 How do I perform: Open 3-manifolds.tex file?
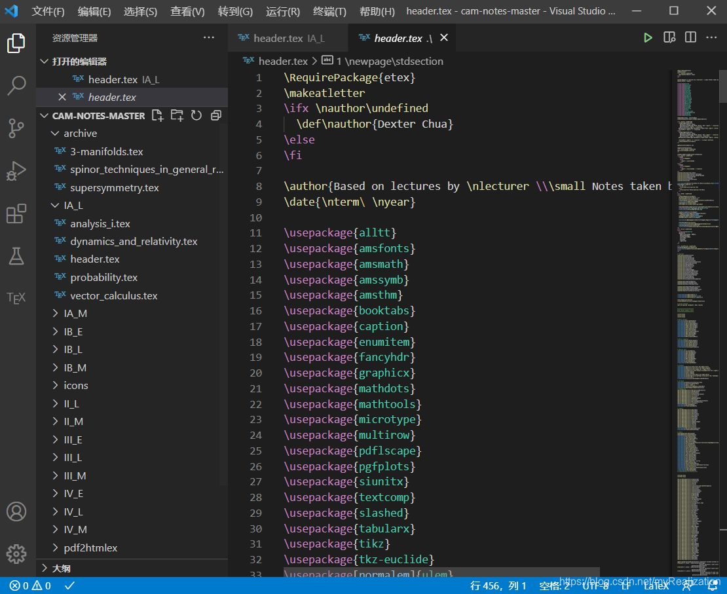[106, 152]
